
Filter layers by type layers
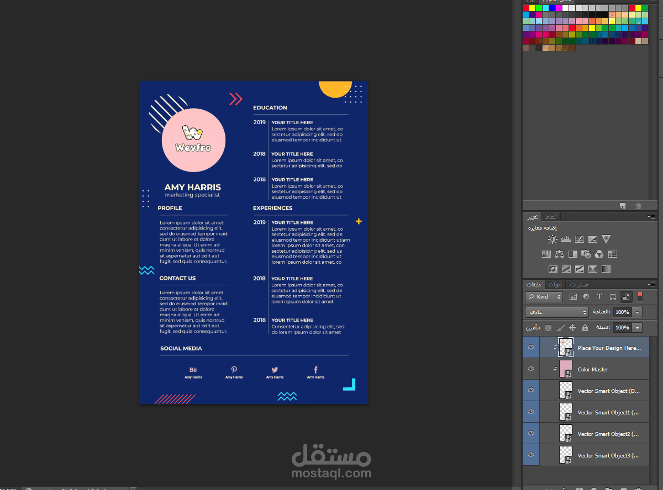pos(599,296)
